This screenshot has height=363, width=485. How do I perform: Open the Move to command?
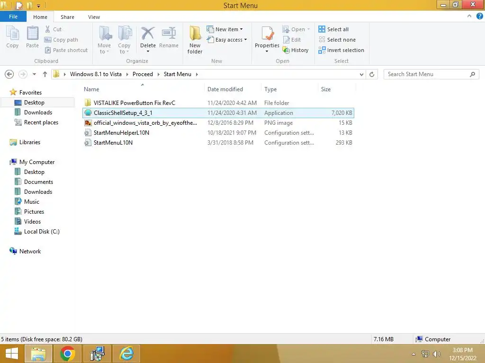click(x=104, y=40)
